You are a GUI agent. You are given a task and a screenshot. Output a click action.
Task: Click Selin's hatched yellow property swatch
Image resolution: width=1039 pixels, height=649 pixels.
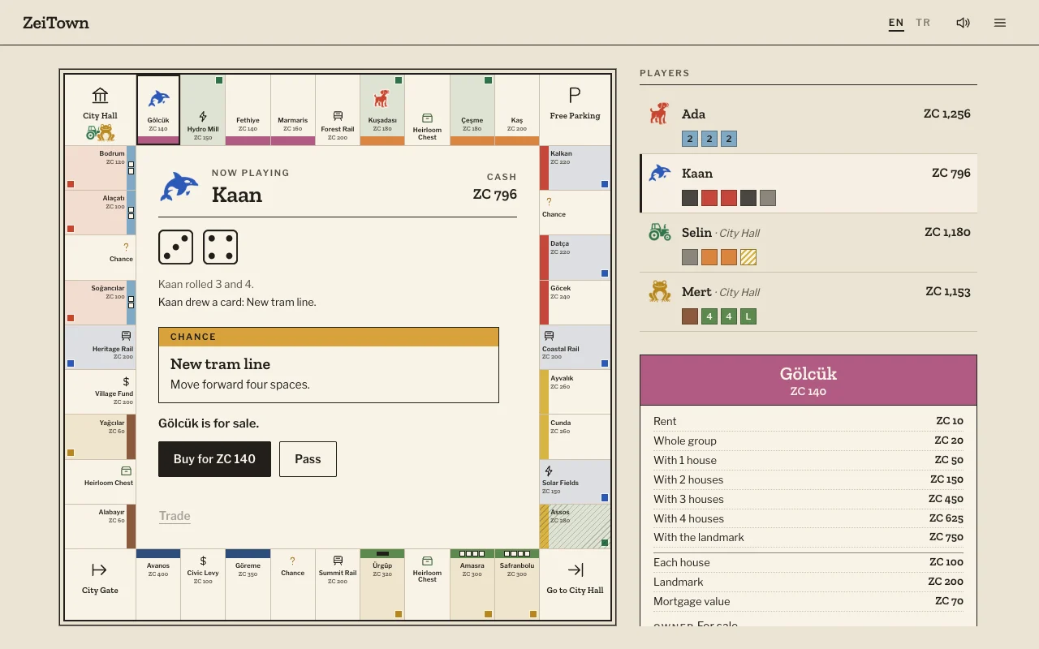click(748, 257)
